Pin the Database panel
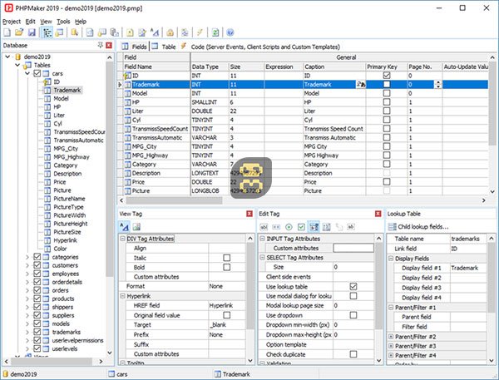This screenshot has height=380, width=499. [x=101, y=45]
